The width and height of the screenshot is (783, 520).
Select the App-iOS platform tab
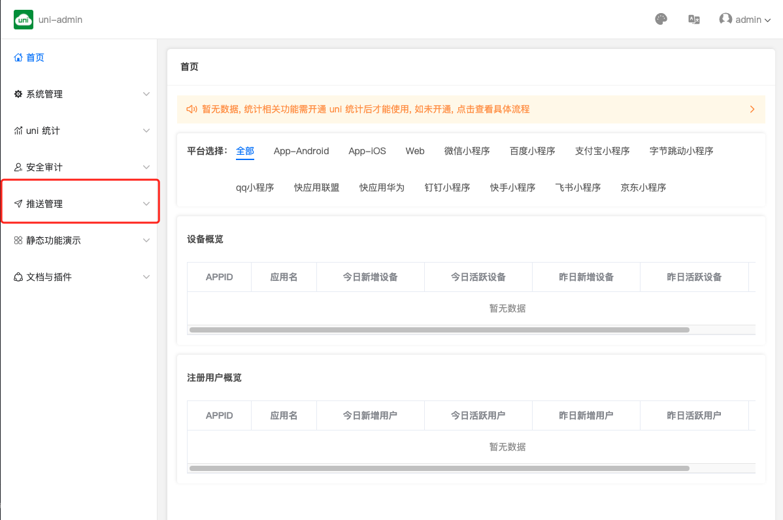367,151
